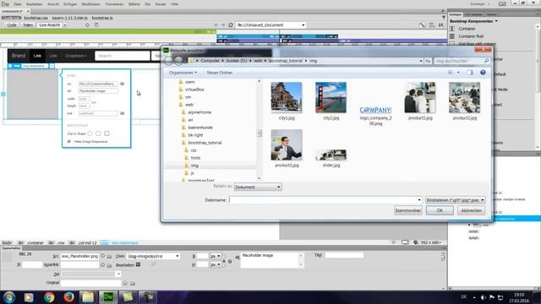Open the Modifizieren menu
This screenshot has height=304, width=541.
pos(90,4)
